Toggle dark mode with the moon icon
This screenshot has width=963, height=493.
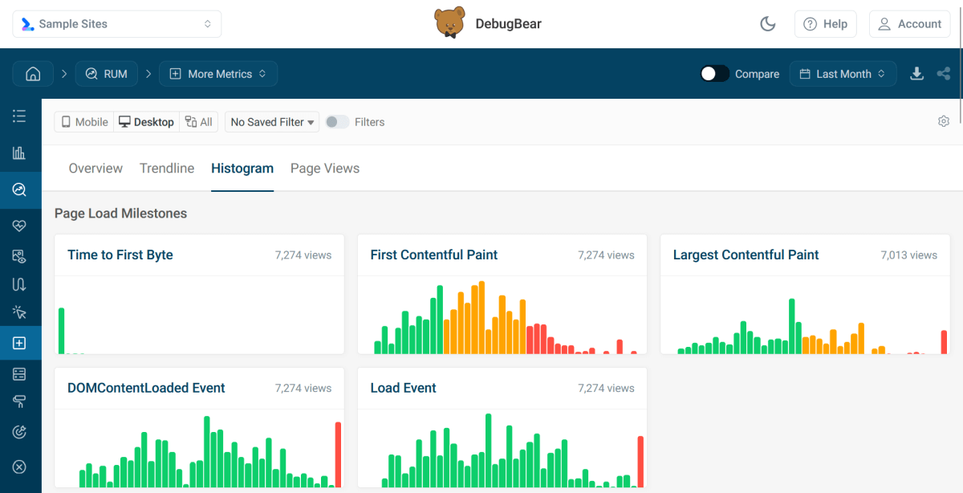pyautogui.click(x=767, y=24)
